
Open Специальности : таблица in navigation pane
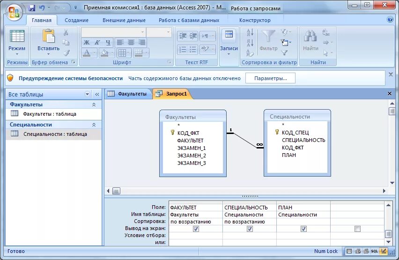53,134
